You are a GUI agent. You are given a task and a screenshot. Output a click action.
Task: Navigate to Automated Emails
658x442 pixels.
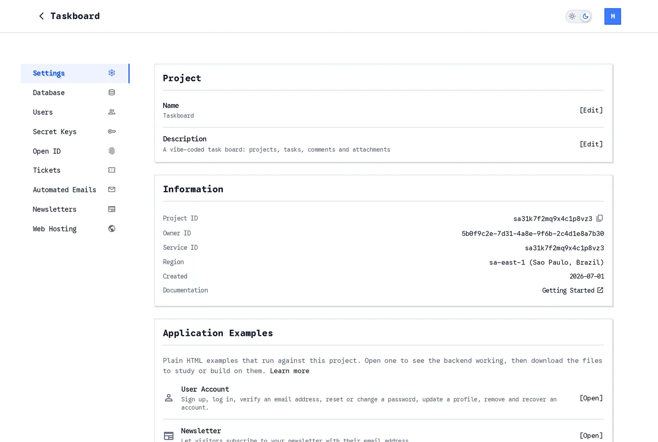75,190
